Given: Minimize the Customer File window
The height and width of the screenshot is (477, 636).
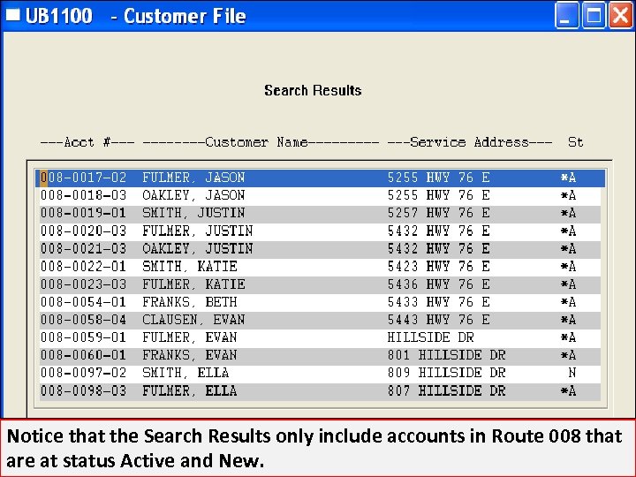Looking at the screenshot, I should (x=566, y=15).
